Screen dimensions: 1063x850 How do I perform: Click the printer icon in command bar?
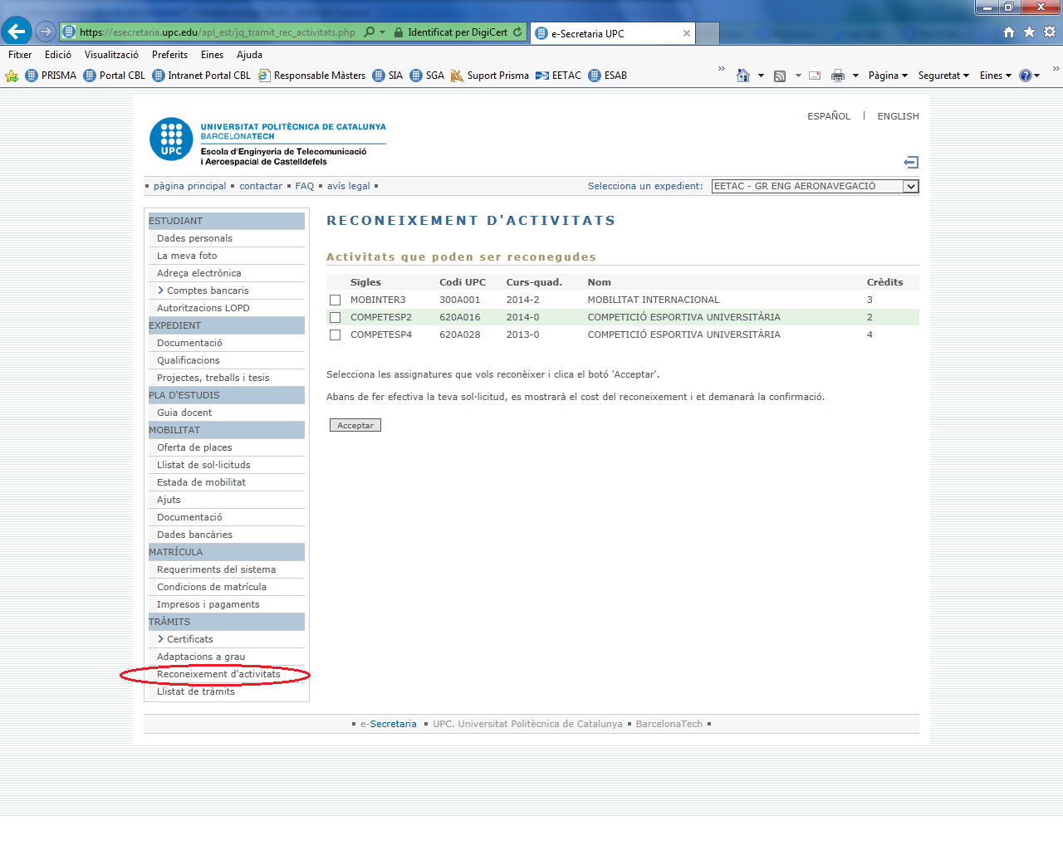click(x=837, y=76)
